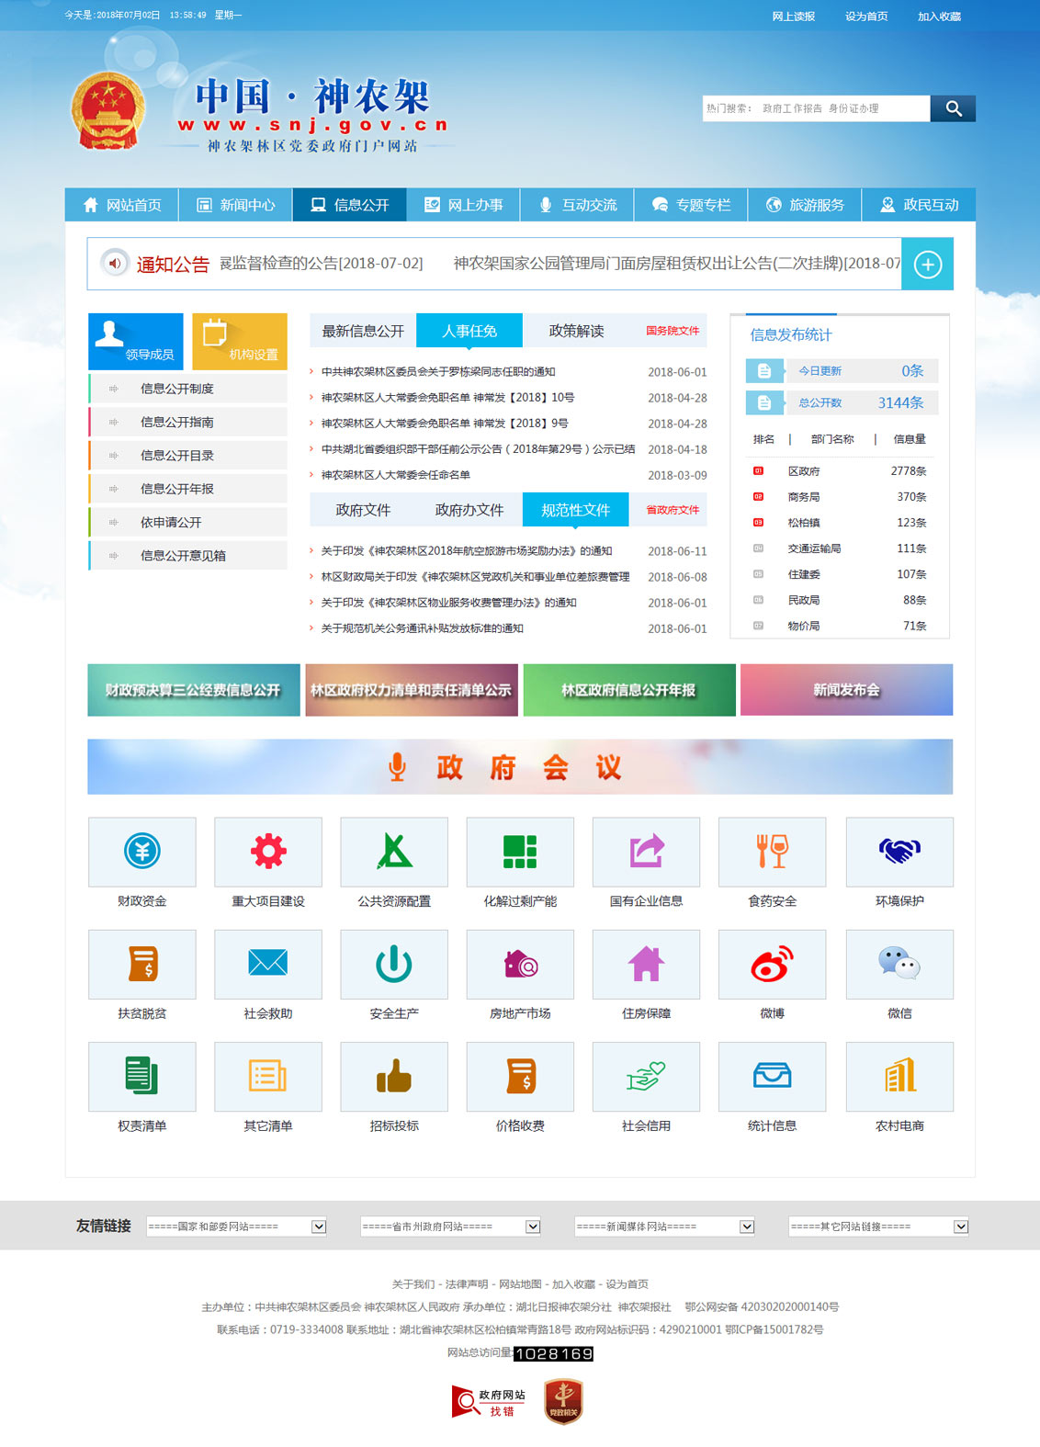Viewport: 1040px width, 1447px height.
Task: Open the 财政资金 yen icon
Action: tap(142, 852)
